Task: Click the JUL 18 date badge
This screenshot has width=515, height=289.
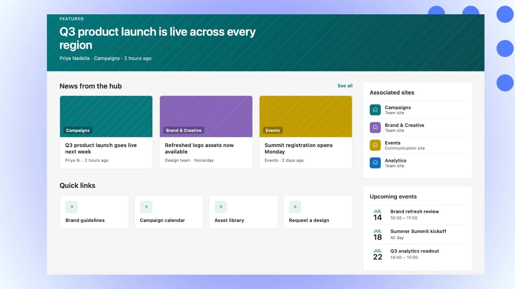Action: pos(377,235)
